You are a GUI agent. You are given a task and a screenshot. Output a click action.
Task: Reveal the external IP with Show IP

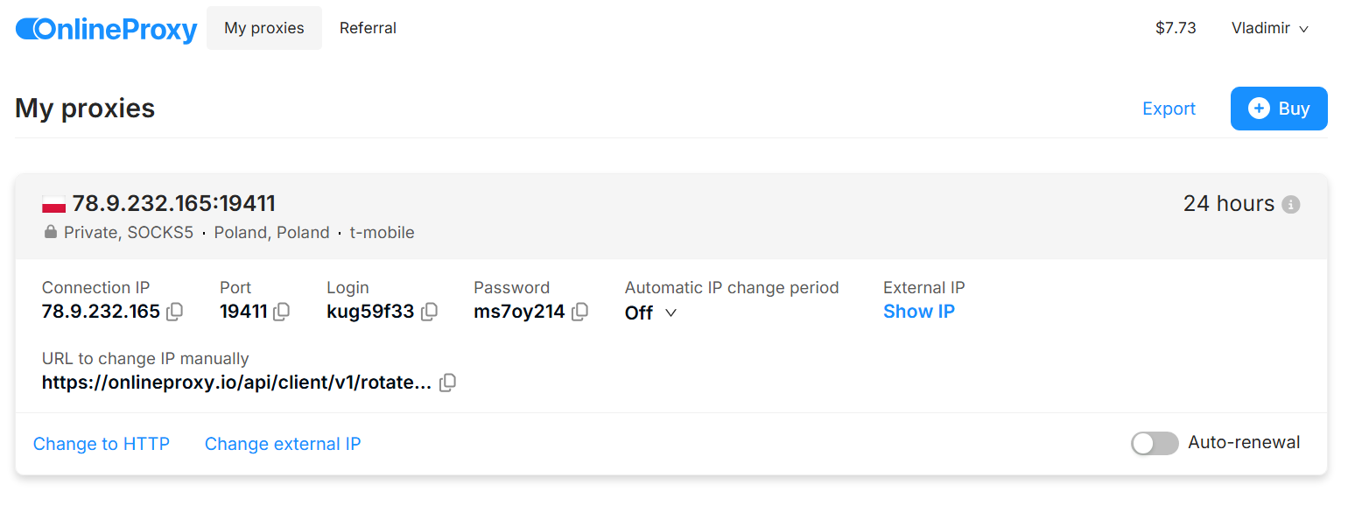[x=918, y=312]
